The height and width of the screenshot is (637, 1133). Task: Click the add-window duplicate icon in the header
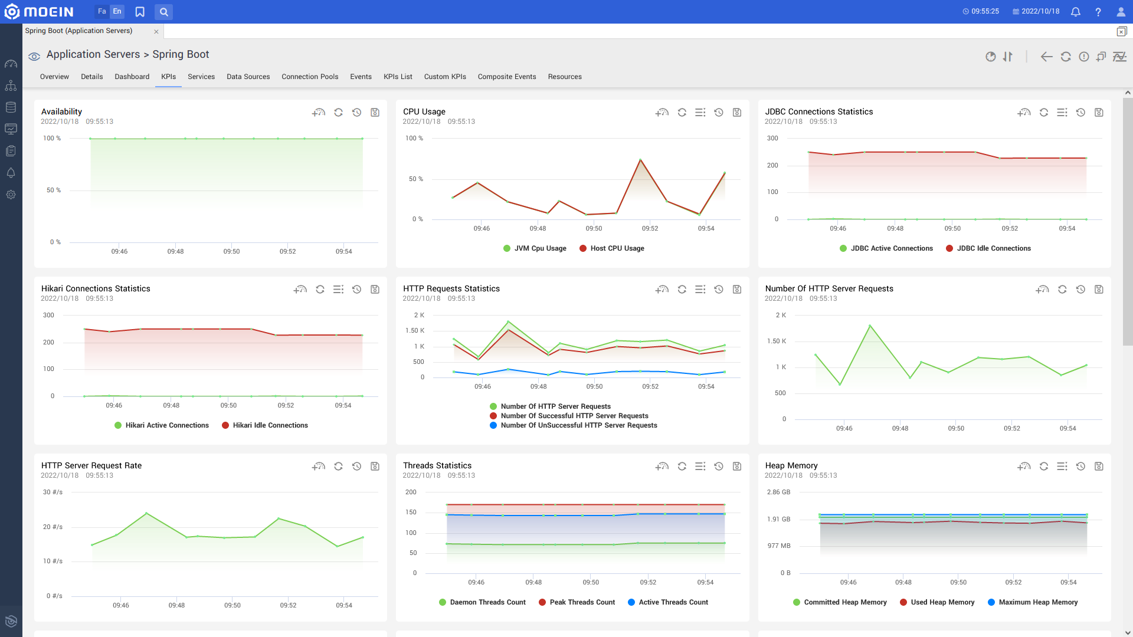coord(1101,57)
